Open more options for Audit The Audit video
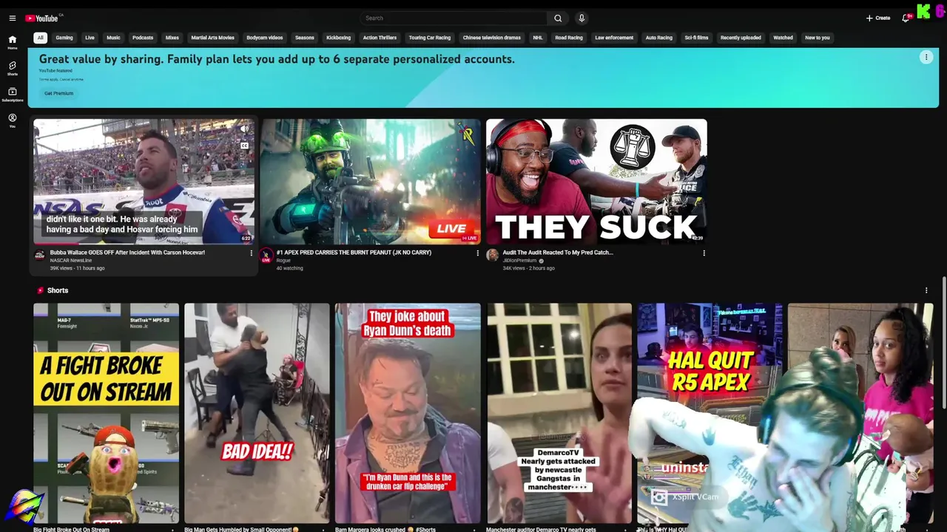The width and height of the screenshot is (947, 532). [x=704, y=253]
